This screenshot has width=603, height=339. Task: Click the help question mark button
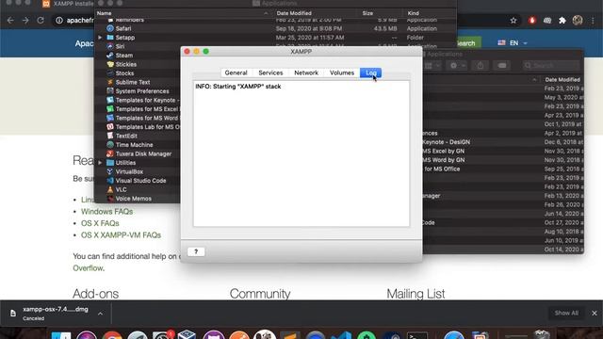196,251
